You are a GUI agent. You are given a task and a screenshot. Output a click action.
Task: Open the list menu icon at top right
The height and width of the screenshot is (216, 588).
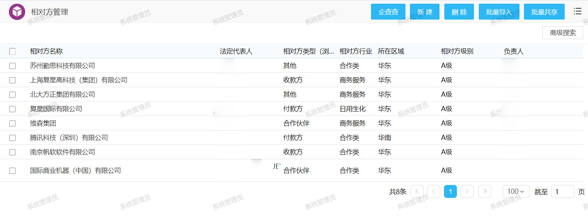coord(577,11)
